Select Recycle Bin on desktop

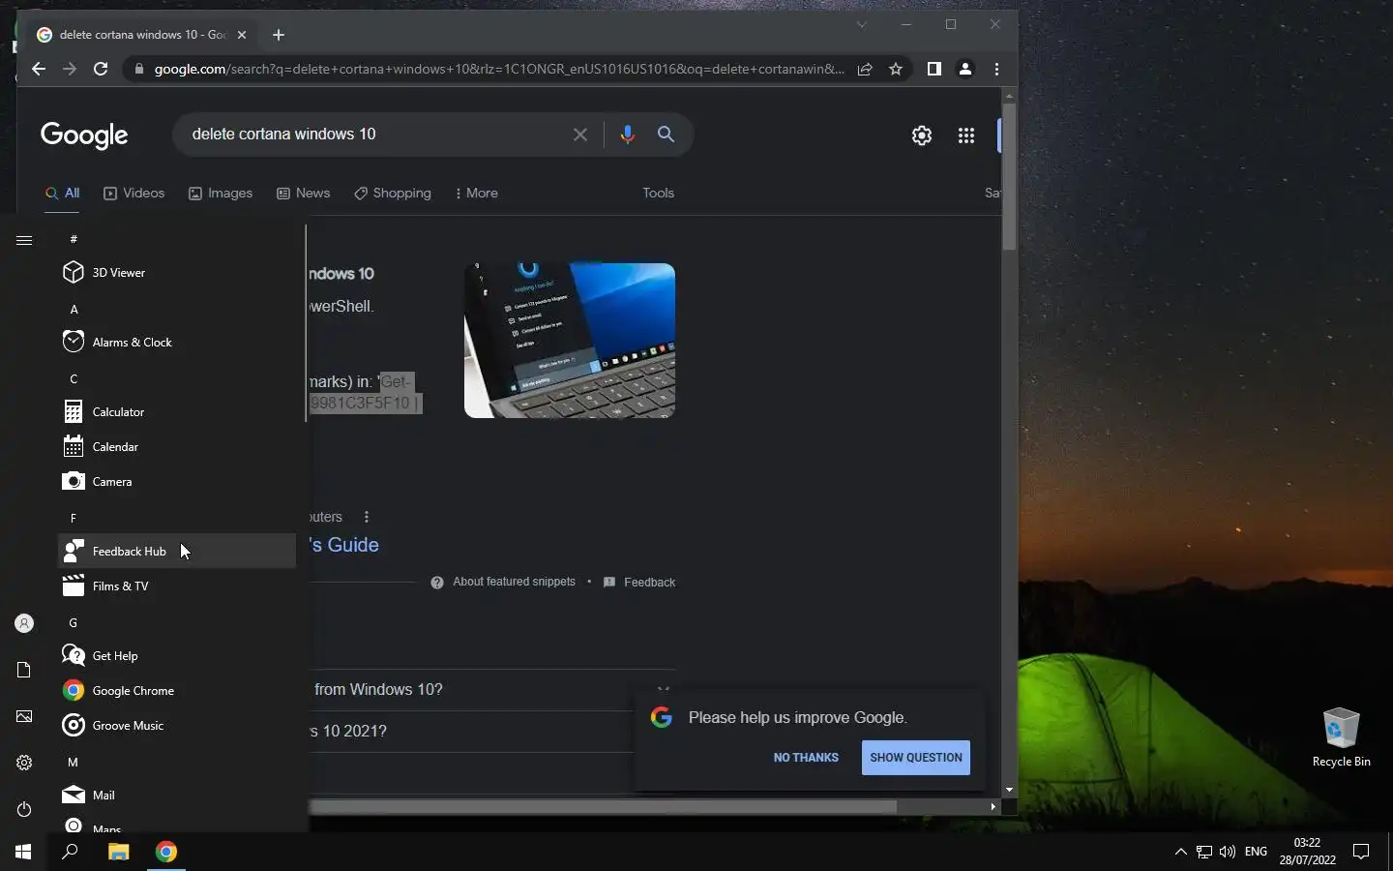point(1341,737)
